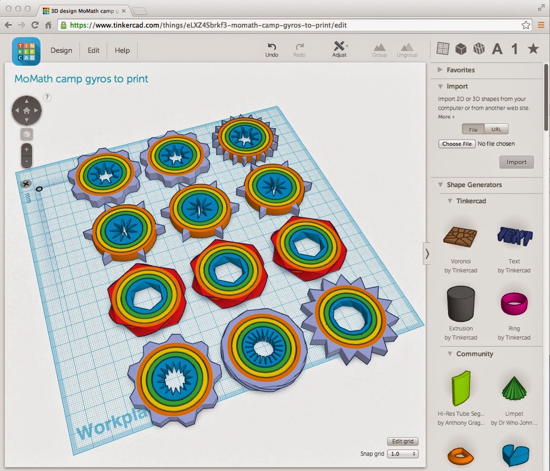
Task: Click the Group shapes icon
Action: tap(380, 47)
